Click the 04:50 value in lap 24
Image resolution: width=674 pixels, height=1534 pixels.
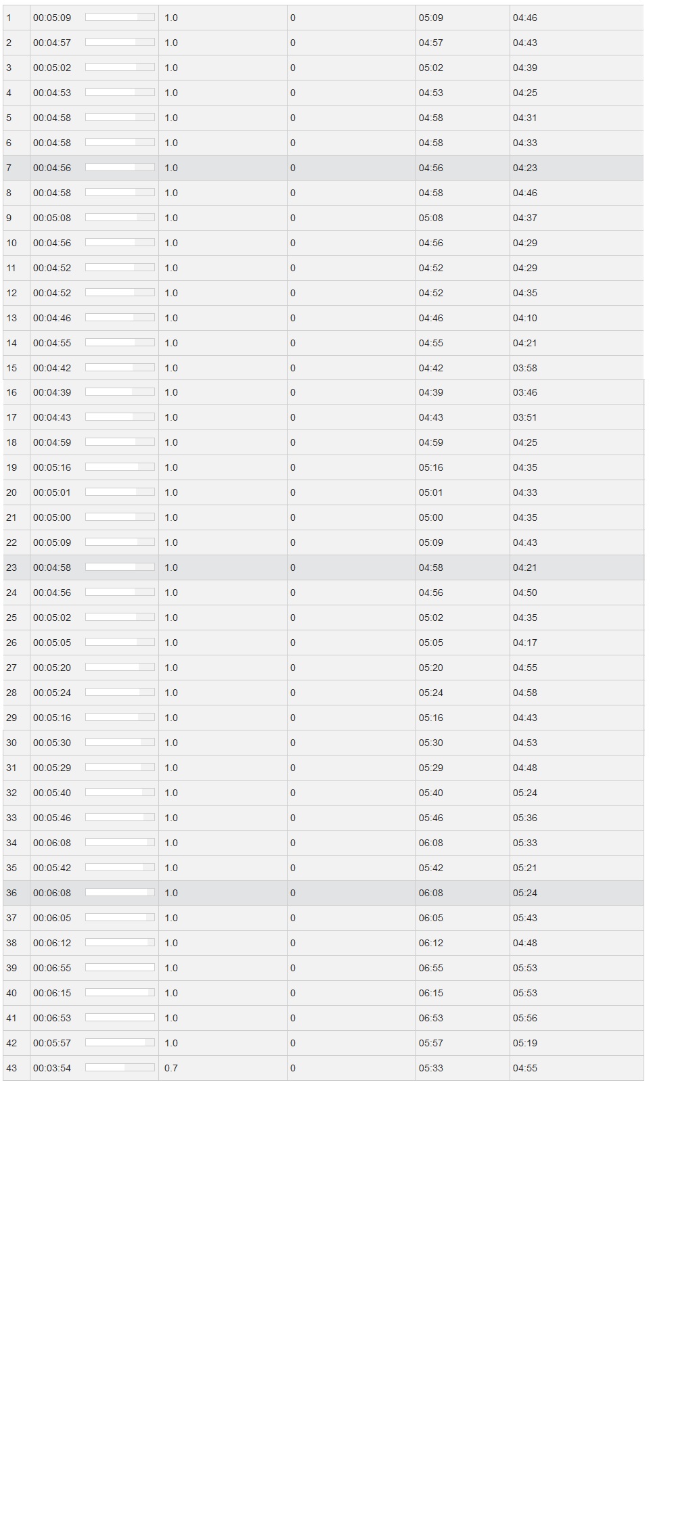(x=525, y=592)
